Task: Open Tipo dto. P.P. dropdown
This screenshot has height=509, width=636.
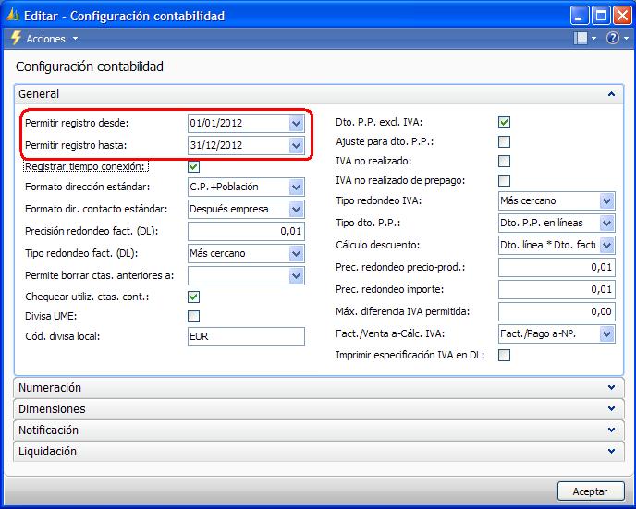Action: click(x=606, y=224)
